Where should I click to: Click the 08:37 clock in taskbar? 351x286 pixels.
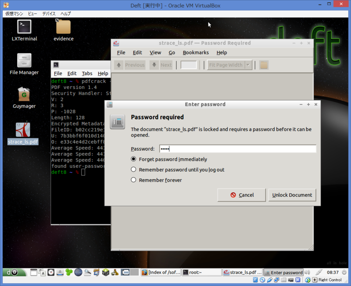(x=333, y=272)
